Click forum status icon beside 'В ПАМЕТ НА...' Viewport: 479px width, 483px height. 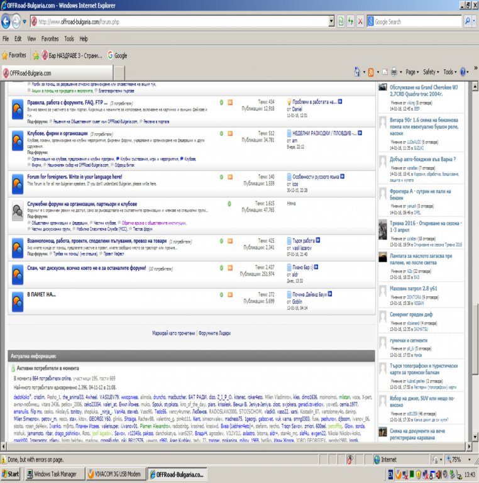click(x=18, y=300)
